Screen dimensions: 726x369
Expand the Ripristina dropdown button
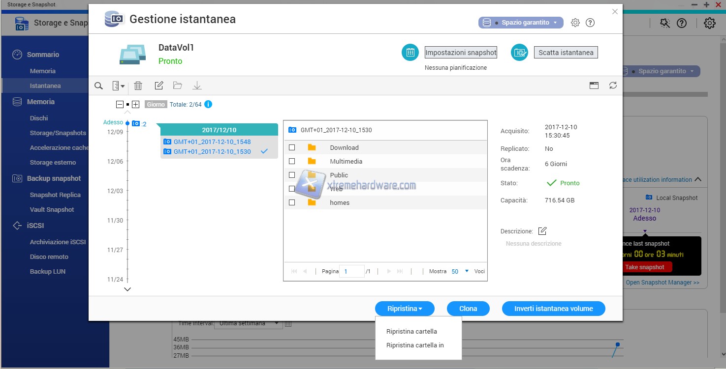pyautogui.click(x=405, y=309)
